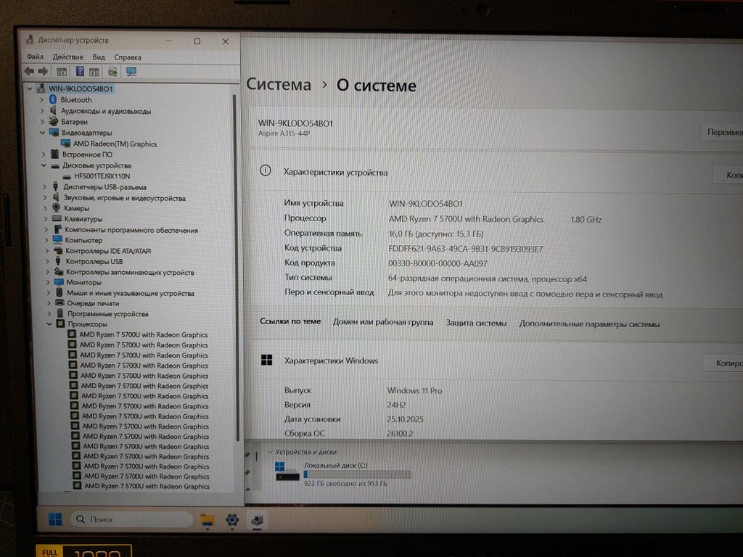Screen dimensions: 743x557
Task: Open Settings gear icon in taskbar
Action: [x=232, y=519]
